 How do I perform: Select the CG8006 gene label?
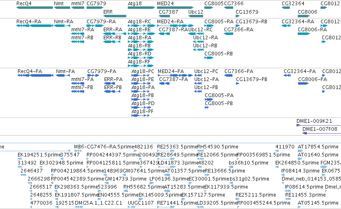[307, 12]
